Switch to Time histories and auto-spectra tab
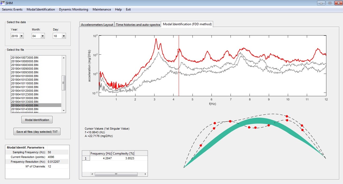This screenshot has height=184, width=343. pyautogui.click(x=138, y=25)
